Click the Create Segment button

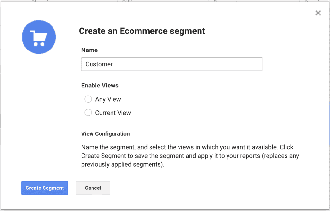tap(44, 188)
